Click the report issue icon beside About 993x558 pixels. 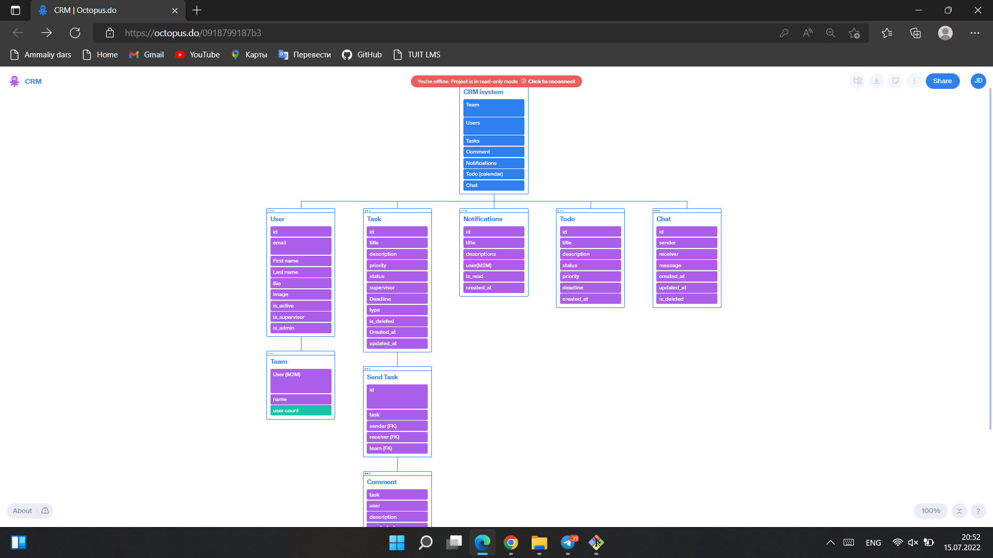(45, 511)
